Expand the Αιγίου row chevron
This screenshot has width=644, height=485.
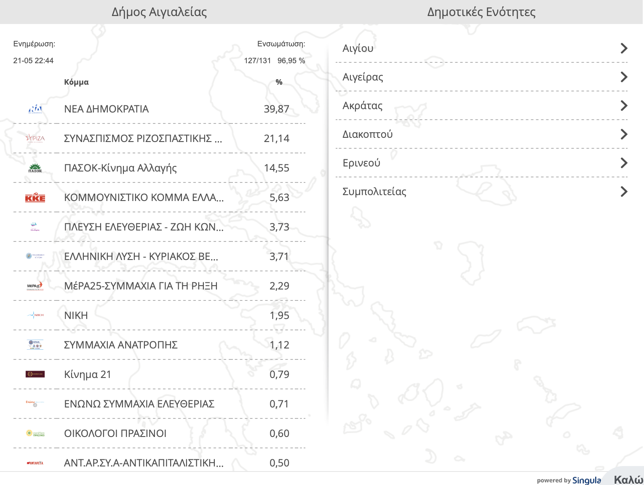tap(624, 48)
